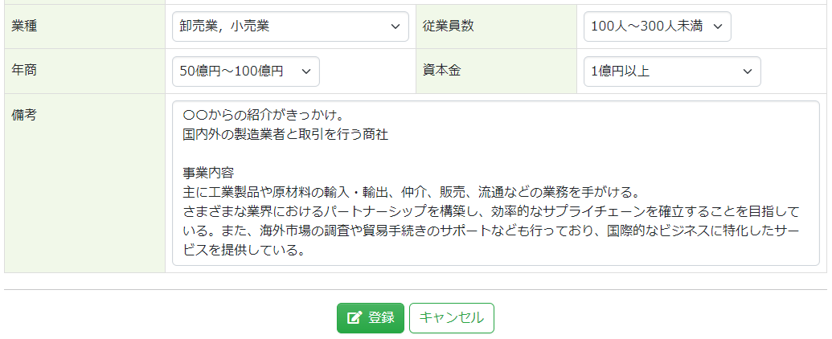Screen dimensions: 832x339
Task: Expand the dropdown showing 100人～300人未満
Action: (657, 27)
